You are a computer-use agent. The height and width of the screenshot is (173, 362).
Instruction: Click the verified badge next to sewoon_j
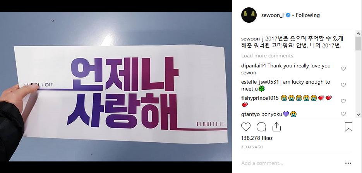pos(288,15)
